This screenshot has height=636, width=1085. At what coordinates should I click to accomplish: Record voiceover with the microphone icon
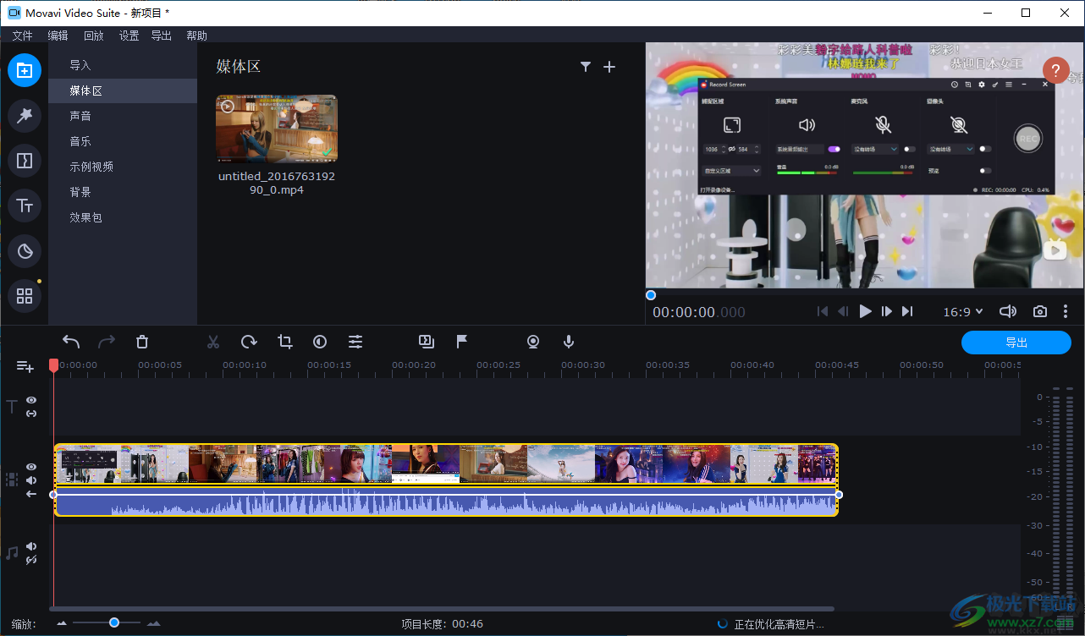click(x=568, y=342)
